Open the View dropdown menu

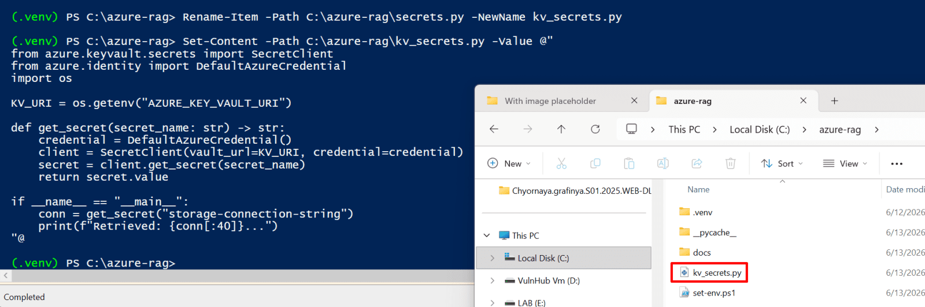pyautogui.click(x=845, y=163)
